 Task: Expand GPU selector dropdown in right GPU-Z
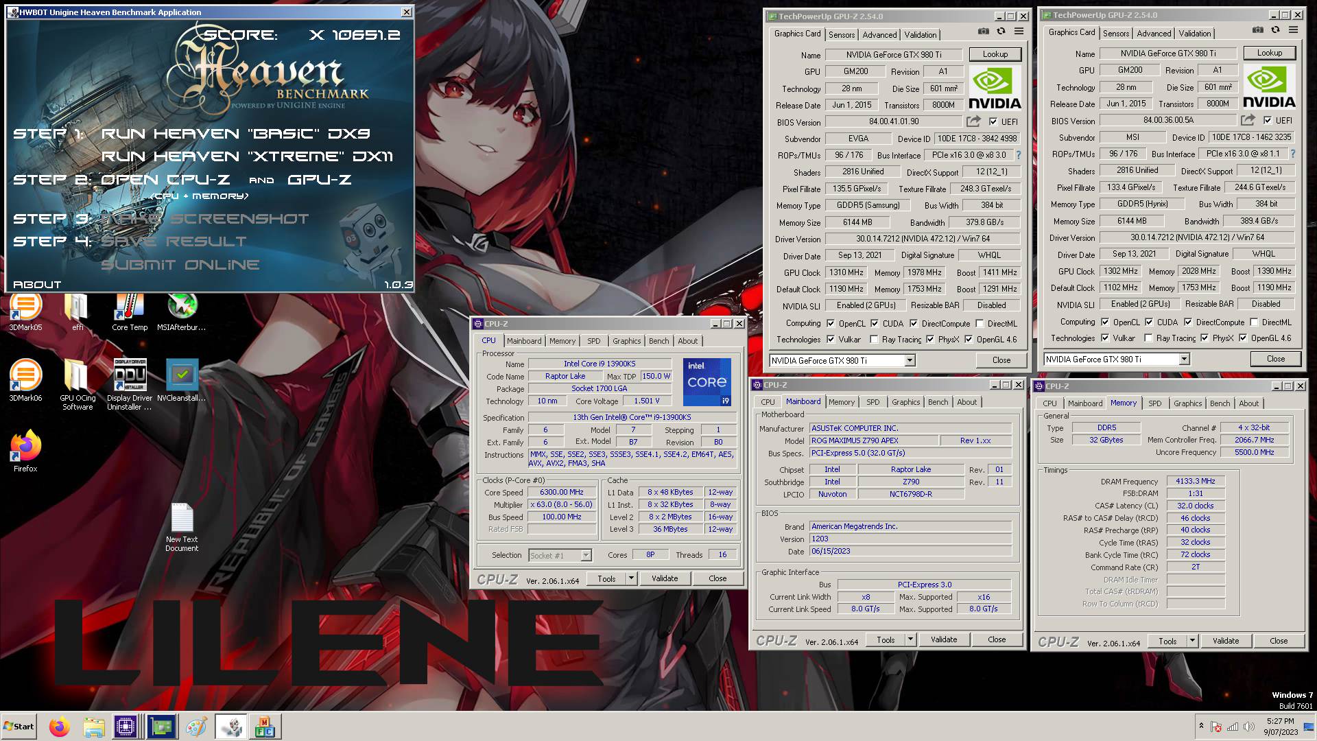[x=1184, y=359]
